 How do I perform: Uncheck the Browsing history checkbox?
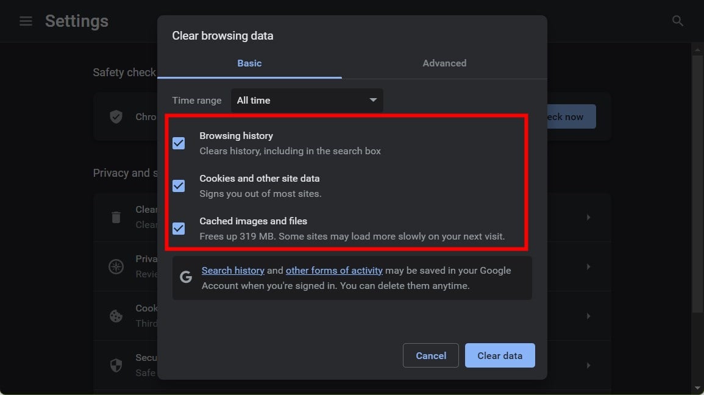[x=179, y=143]
